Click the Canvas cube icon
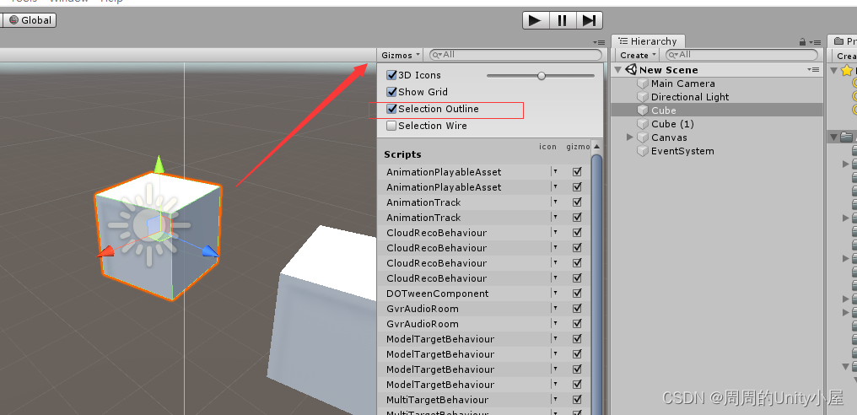 pos(643,137)
